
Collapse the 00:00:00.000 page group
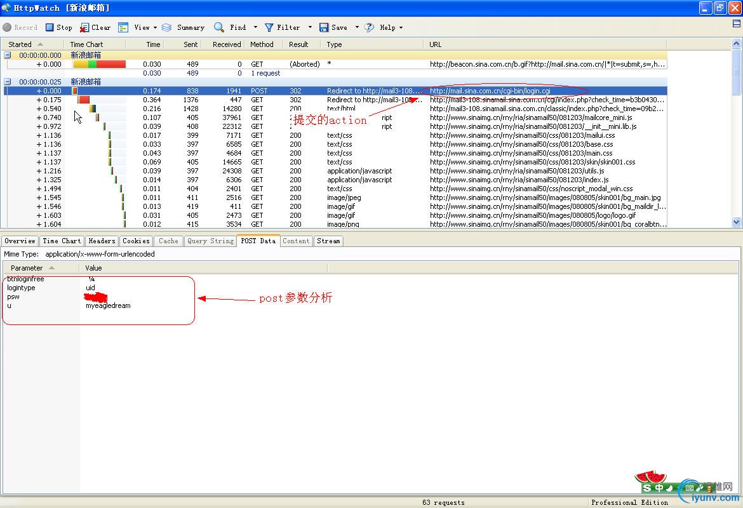click(x=8, y=55)
